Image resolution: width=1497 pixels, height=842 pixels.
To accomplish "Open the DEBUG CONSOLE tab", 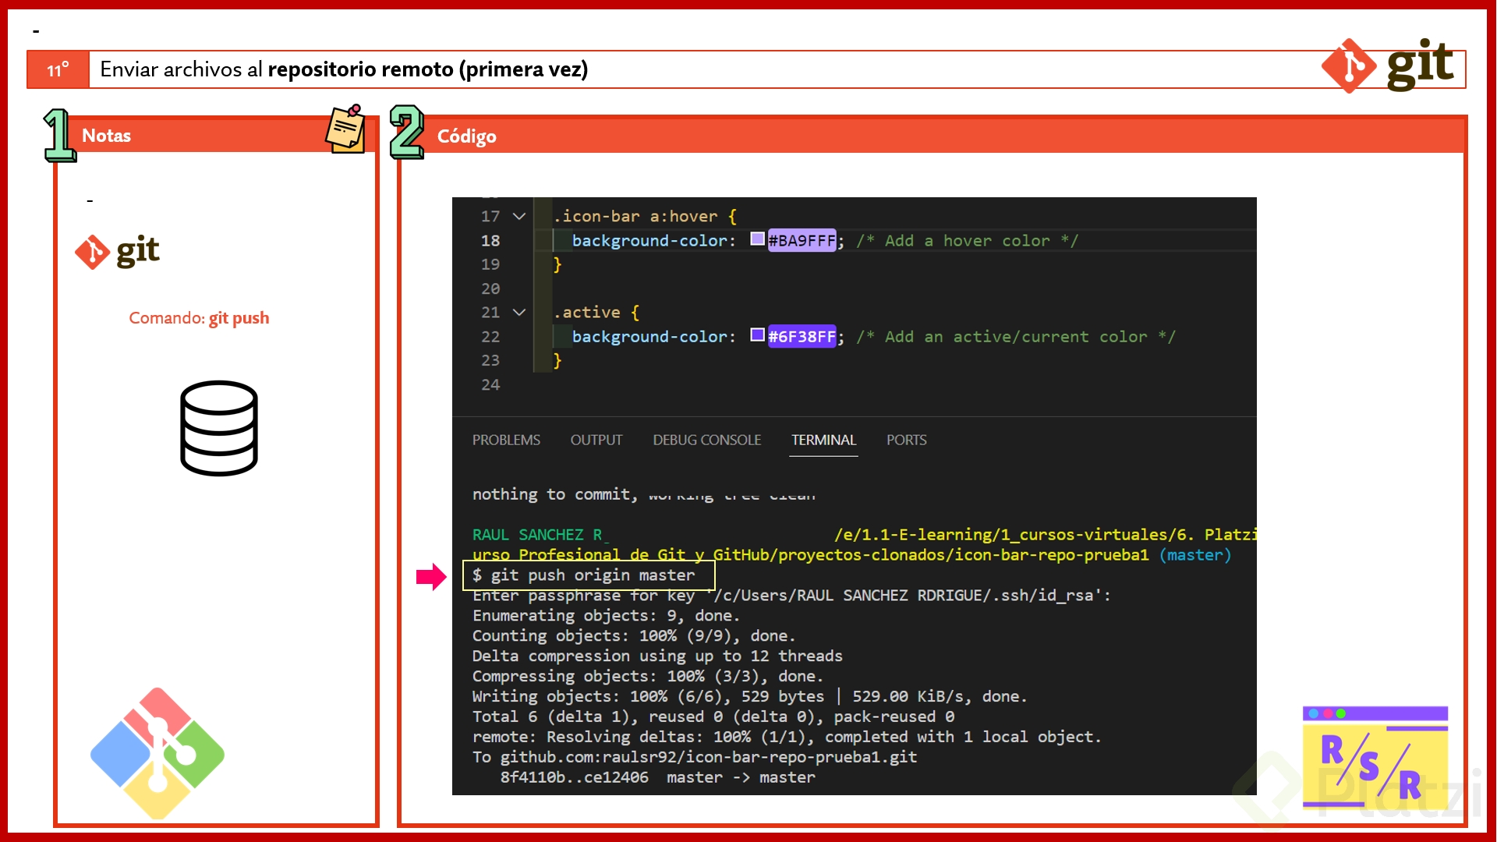I will tap(706, 440).
